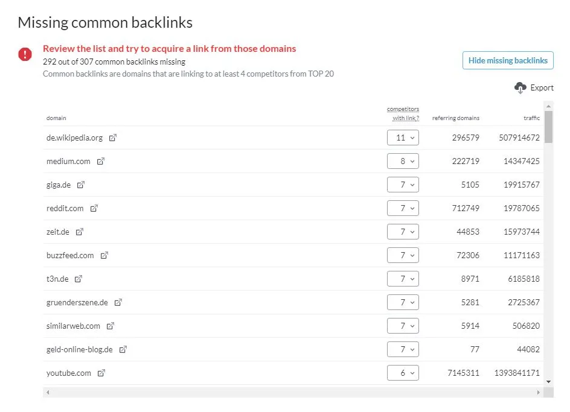
Task: Open giga.de with its external link icon
Action: click(x=80, y=185)
